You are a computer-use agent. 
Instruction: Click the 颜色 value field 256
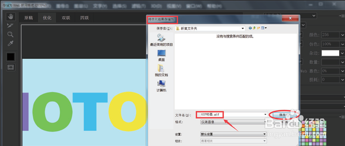click(x=330, y=35)
